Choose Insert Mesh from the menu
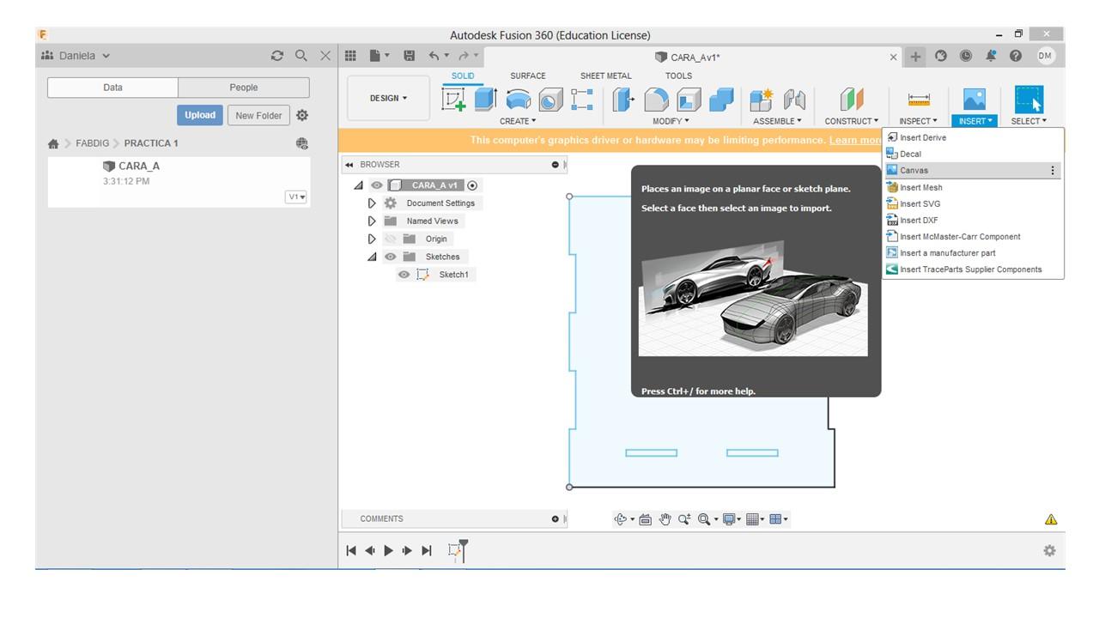The height and width of the screenshot is (618, 1099). (x=974, y=187)
